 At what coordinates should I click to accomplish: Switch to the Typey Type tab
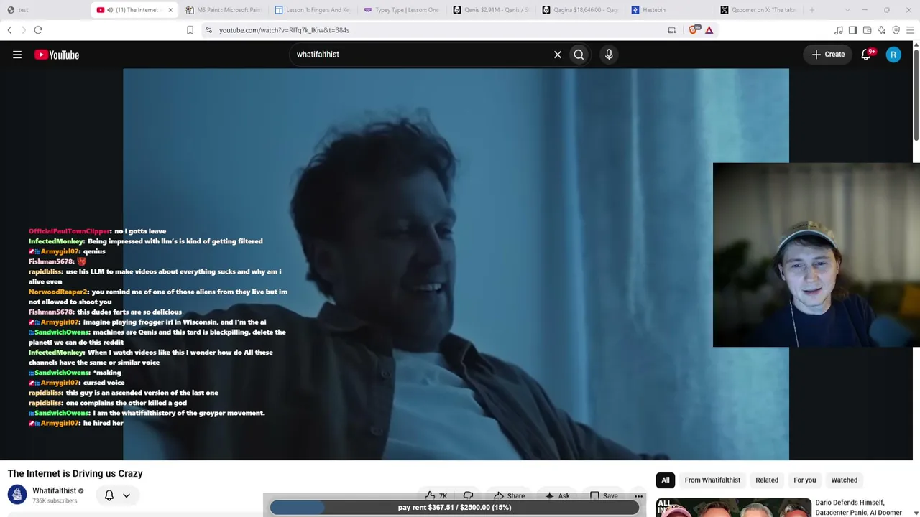click(x=402, y=10)
